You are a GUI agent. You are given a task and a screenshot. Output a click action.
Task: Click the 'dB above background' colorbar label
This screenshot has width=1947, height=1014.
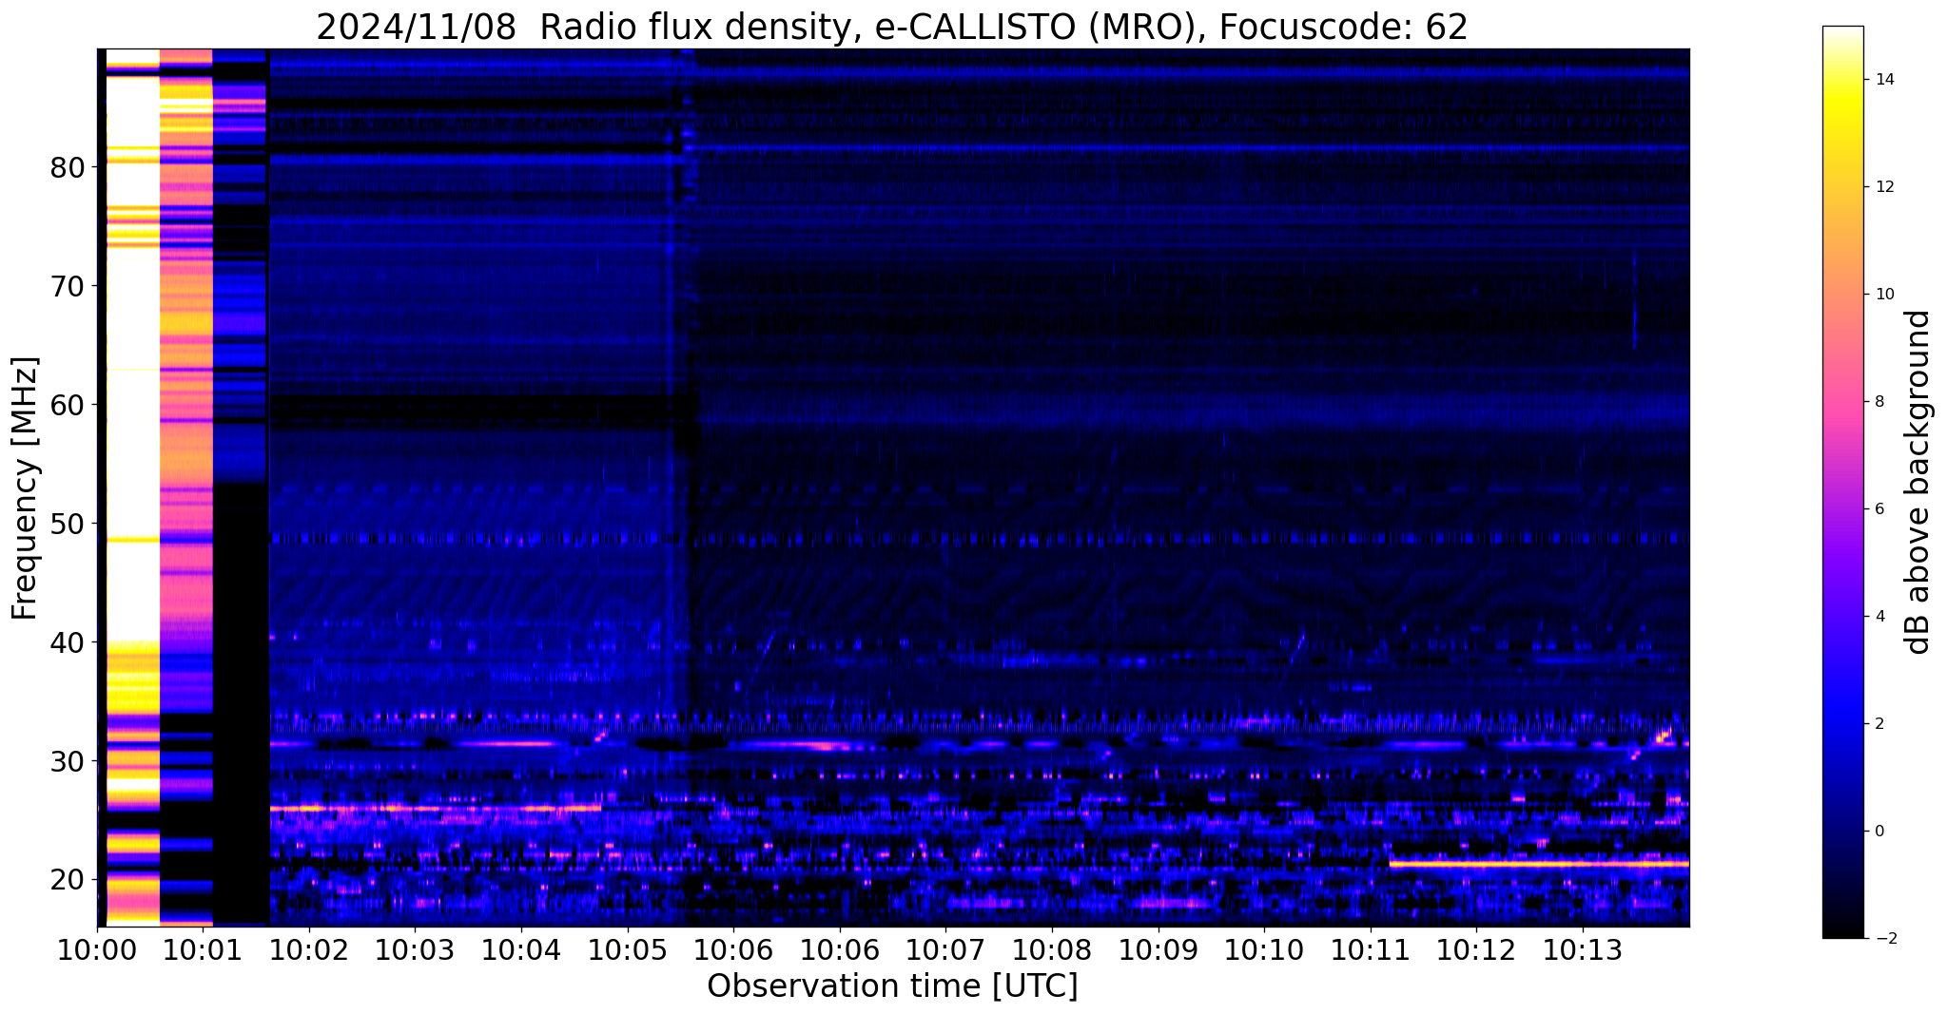pyautogui.click(x=1918, y=482)
